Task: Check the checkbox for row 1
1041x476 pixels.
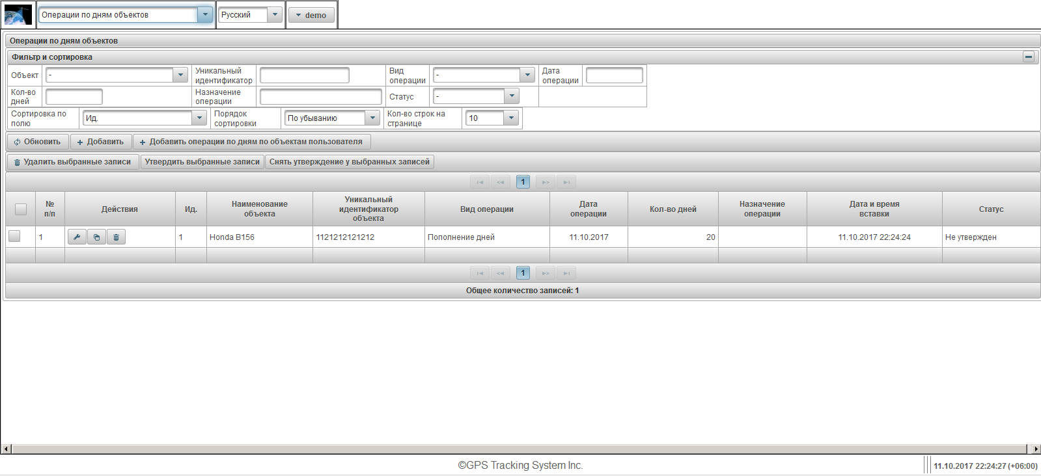Action: (x=14, y=237)
